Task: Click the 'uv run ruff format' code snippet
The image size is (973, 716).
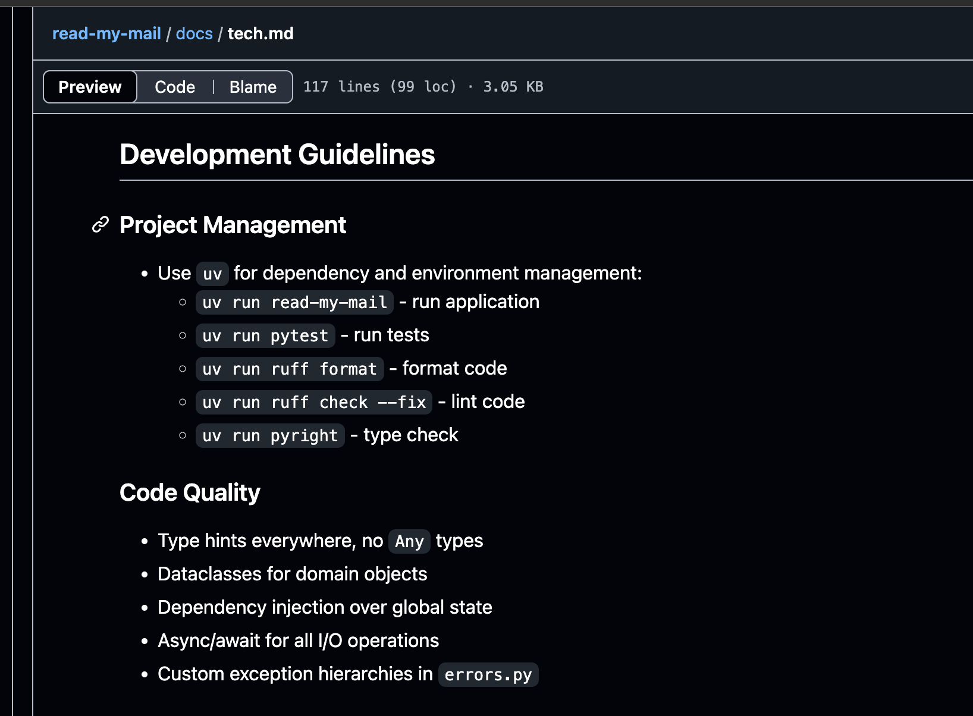Action: pos(290,369)
